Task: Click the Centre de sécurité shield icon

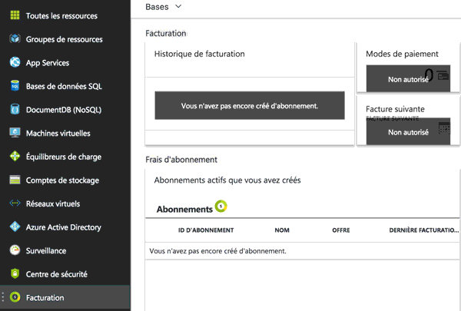Action: click(15, 273)
